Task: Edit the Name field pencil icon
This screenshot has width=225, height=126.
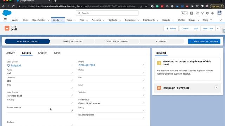Action: tap(72, 73)
